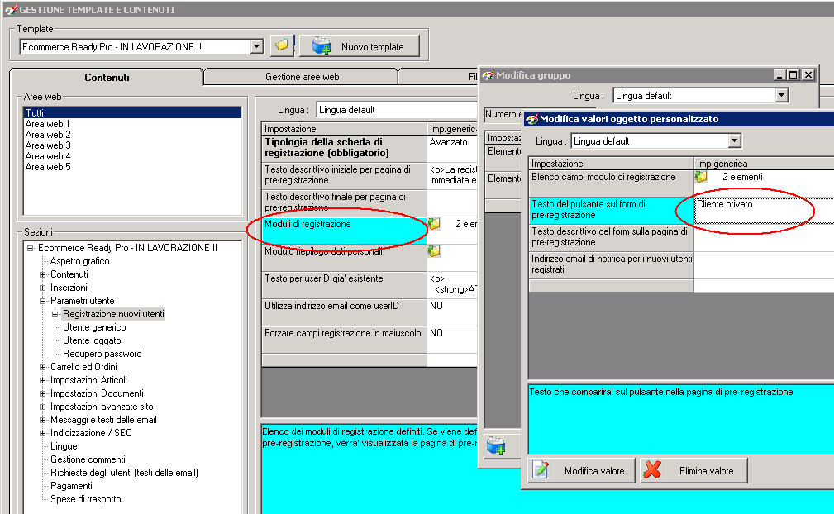This screenshot has width=834, height=514.
Task: Click add element icon in Modifica gruppo
Action: tap(496, 445)
